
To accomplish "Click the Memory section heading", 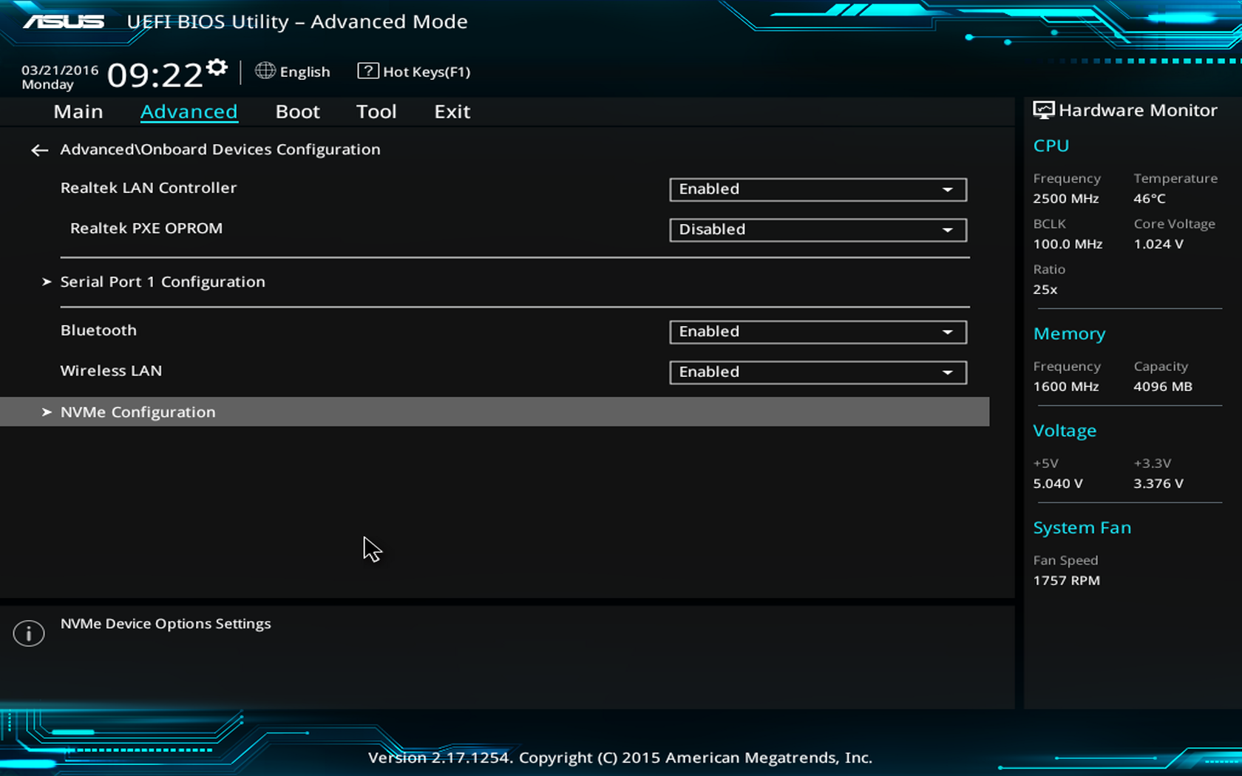I will tap(1069, 334).
